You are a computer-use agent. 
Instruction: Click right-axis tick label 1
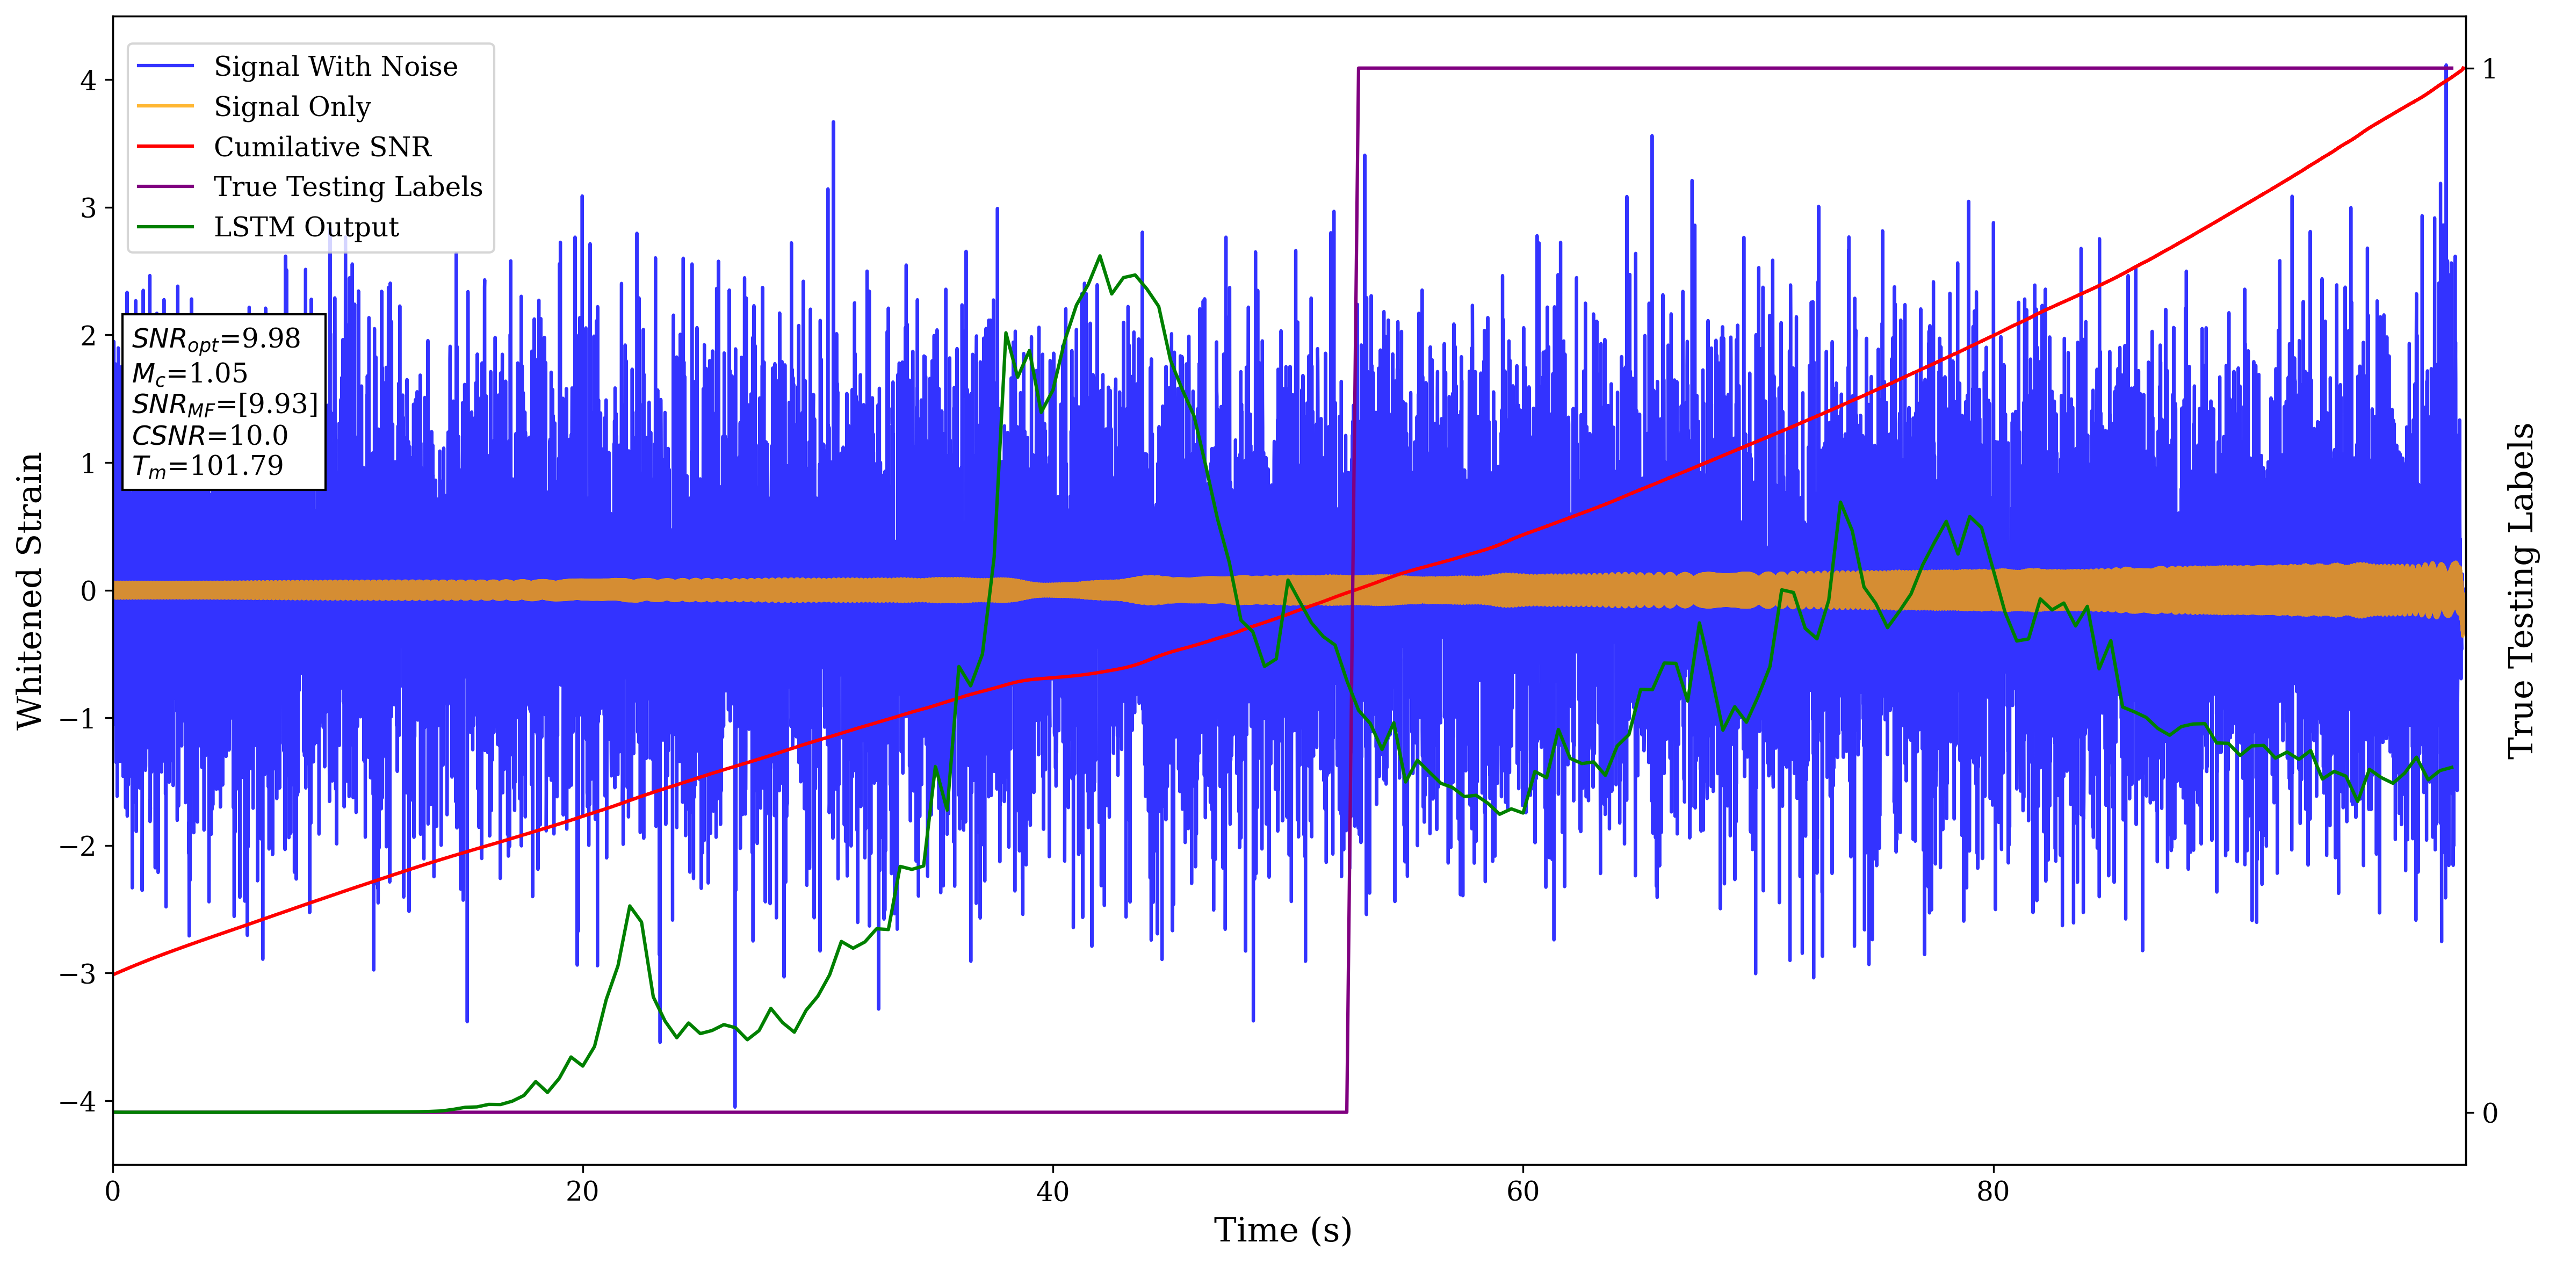pyautogui.click(x=2488, y=68)
